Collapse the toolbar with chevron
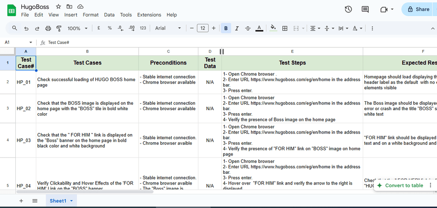This screenshot has width=437, height=208. (x=433, y=28)
